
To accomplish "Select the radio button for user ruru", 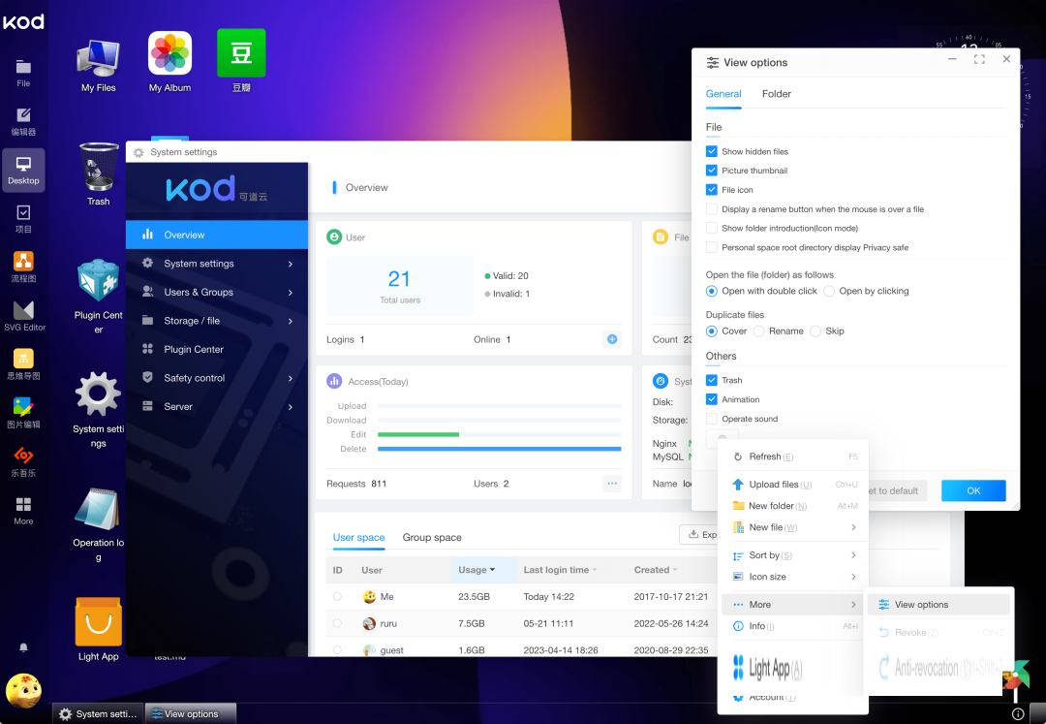I will coord(337,623).
